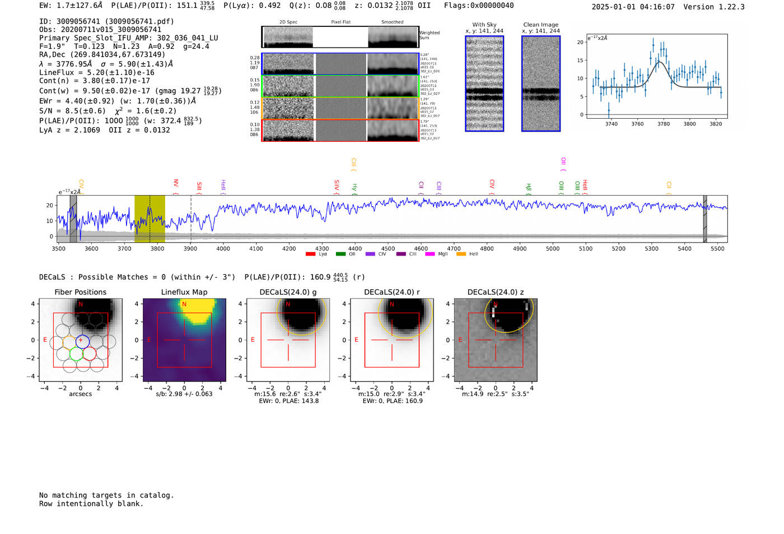Select the orange CII marker near 5350

(x=669, y=188)
